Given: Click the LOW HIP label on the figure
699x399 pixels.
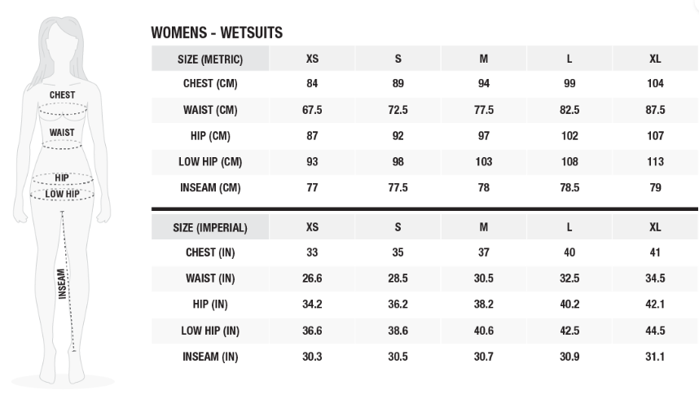Looking at the screenshot, I should (x=62, y=194).
